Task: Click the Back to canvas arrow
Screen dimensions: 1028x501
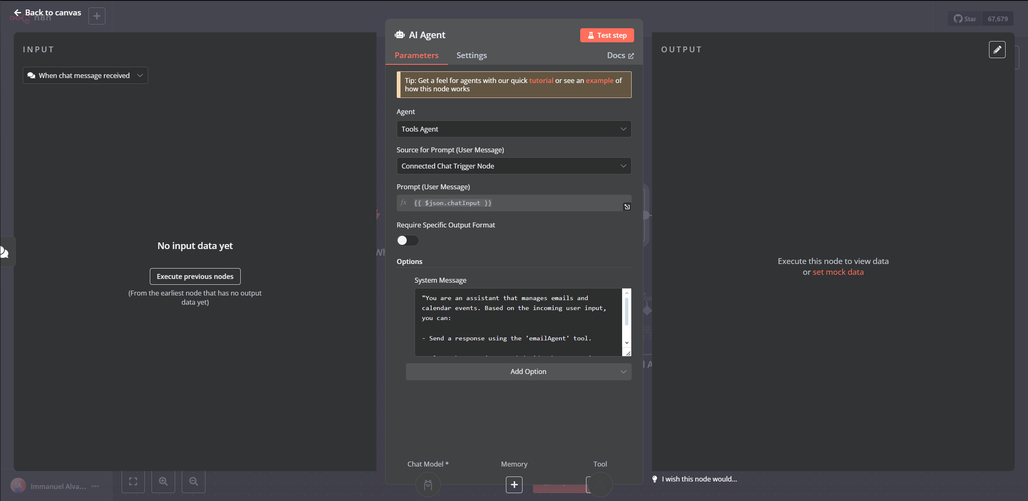Action: [17, 13]
